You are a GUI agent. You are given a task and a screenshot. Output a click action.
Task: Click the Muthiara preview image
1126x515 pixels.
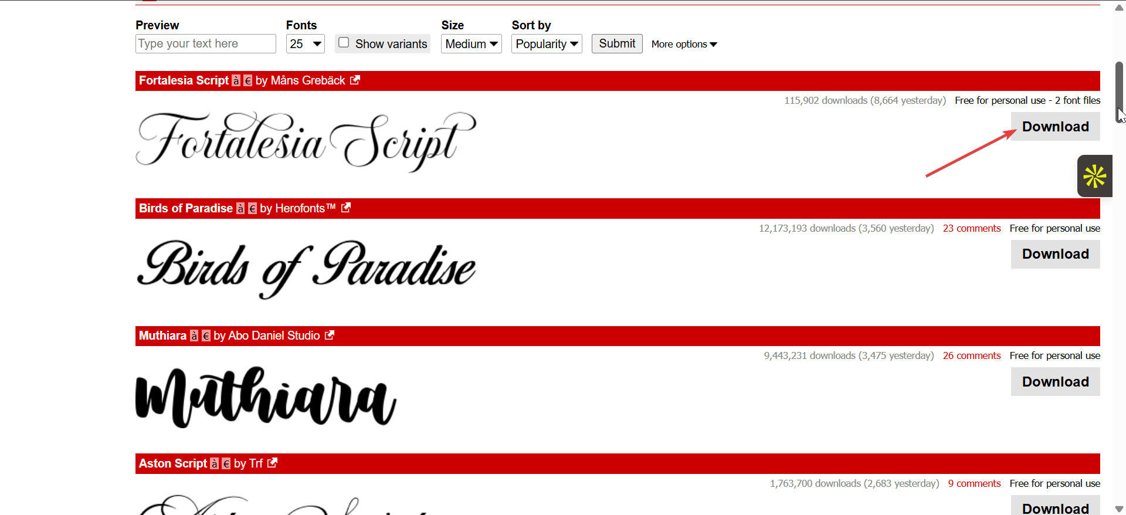[266, 397]
